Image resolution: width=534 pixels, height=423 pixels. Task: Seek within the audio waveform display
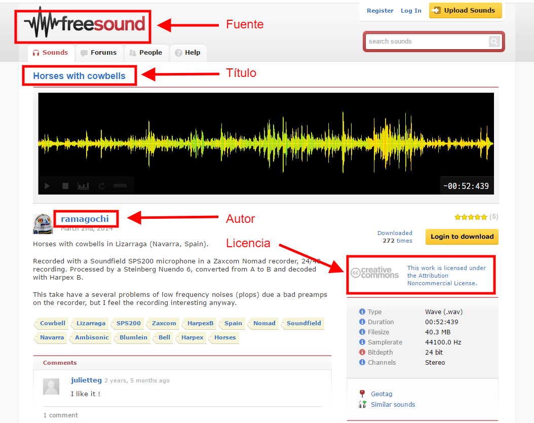click(265, 143)
